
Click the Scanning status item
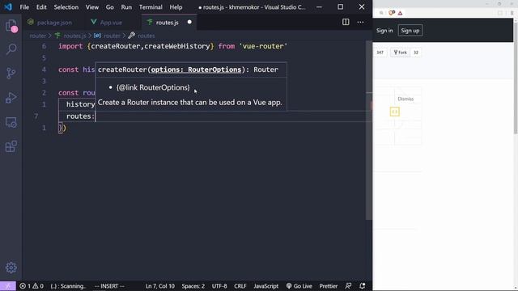coord(68,286)
